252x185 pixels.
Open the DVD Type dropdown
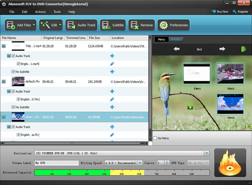(207, 163)
